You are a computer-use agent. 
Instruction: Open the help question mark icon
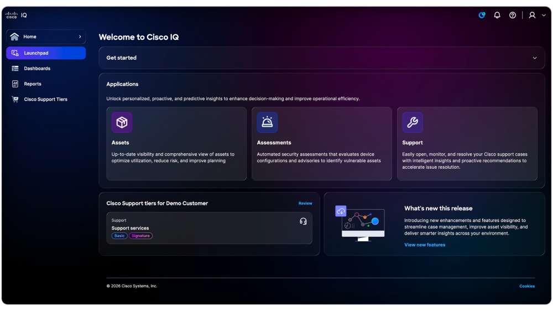(x=513, y=15)
